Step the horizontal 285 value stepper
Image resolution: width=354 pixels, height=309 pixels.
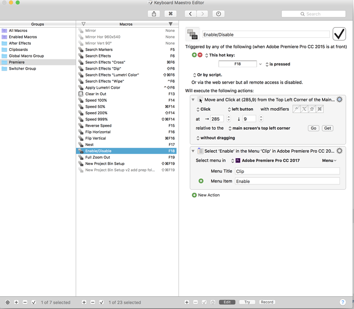click(228, 118)
